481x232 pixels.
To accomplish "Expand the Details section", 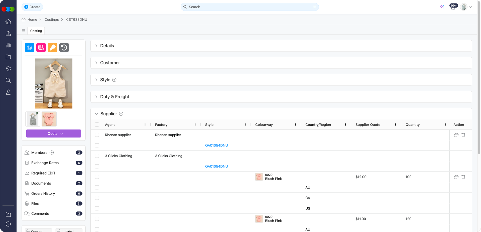I will (107, 46).
